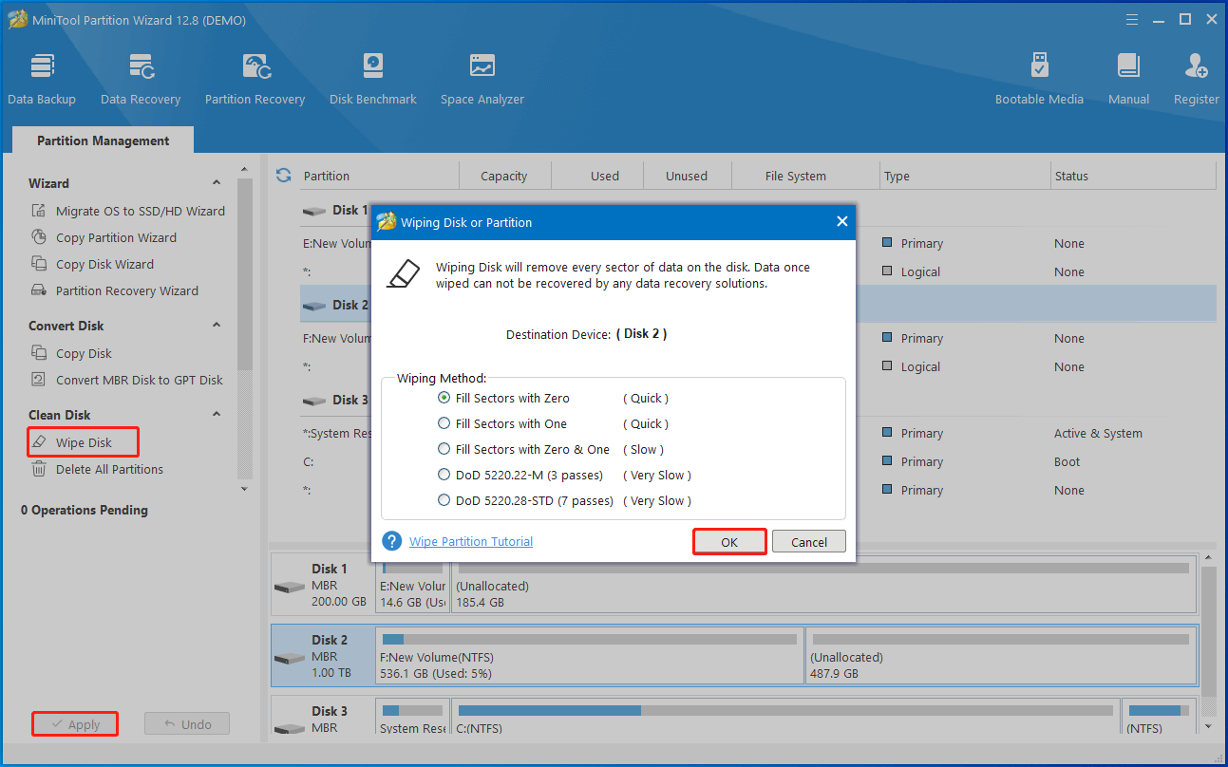
Task: Select Disk 1 Unallocated 185.4 GB block
Action: [822, 585]
